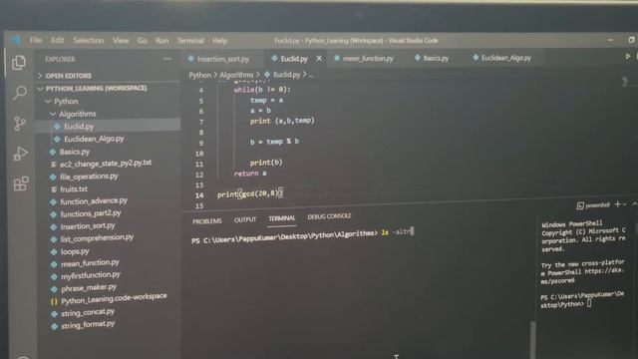Click the VS Code logo icon
This screenshot has width=638, height=359.
click(x=16, y=40)
